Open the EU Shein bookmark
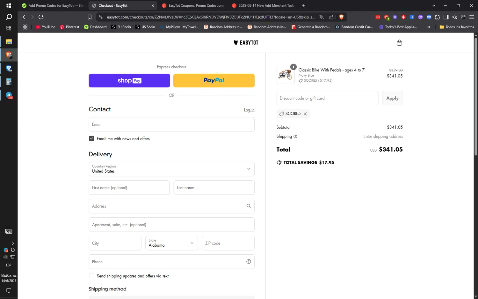This screenshot has width=478, height=299. (121, 27)
